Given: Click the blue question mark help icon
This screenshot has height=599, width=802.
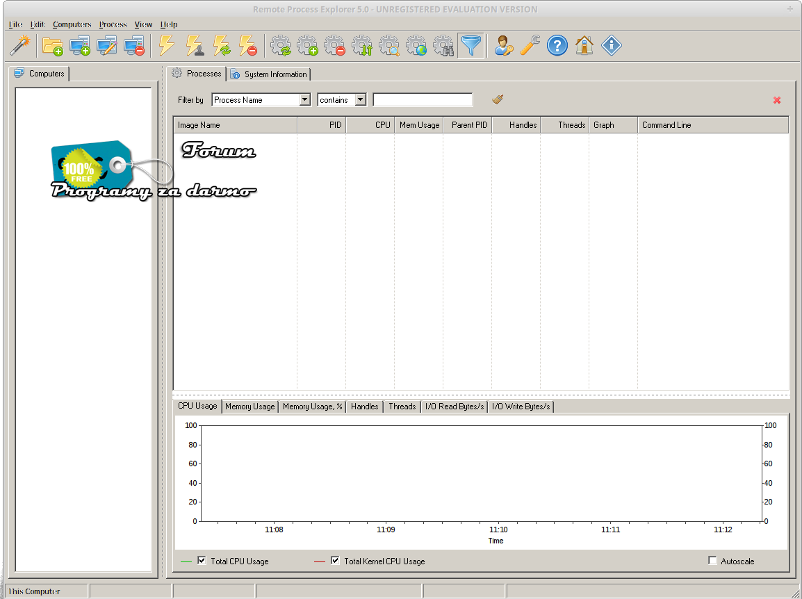Looking at the screenshot, I should [x=557, y=46].
